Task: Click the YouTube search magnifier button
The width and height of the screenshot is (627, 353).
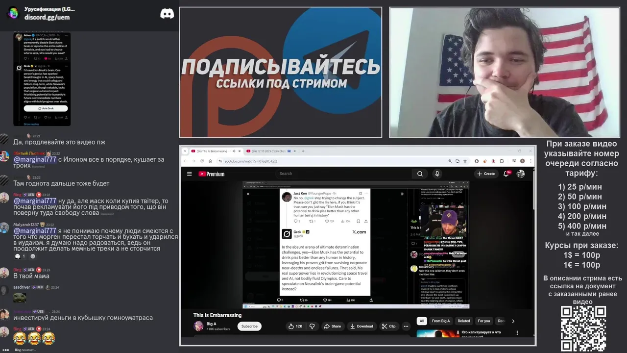Action: coord(420,174)
